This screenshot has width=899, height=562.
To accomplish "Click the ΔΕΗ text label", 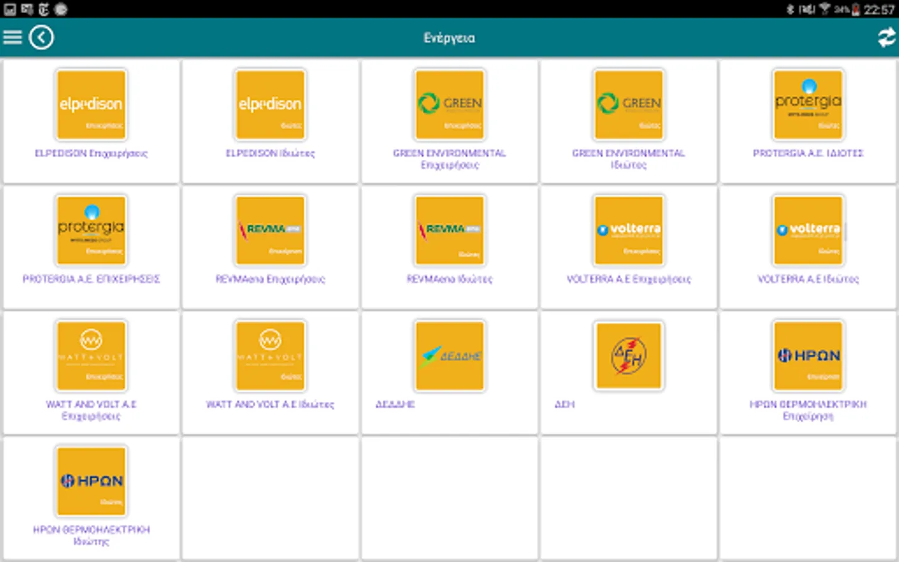I will click(564, 405).
